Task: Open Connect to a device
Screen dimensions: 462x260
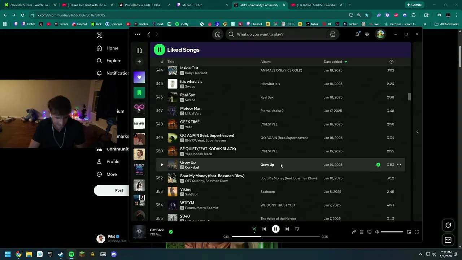Action: [x=369, y=232]
